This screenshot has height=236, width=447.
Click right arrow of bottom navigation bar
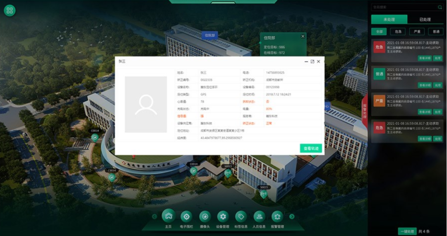pyautogui.click(x=292, y=217)
